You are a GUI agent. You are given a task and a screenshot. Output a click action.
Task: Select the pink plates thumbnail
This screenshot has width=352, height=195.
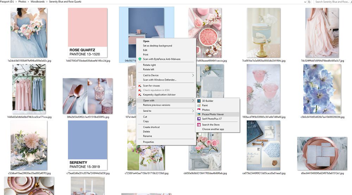[29, 186]
